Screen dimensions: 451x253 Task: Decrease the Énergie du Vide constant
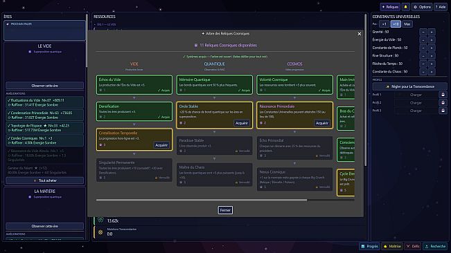point(423,40)
